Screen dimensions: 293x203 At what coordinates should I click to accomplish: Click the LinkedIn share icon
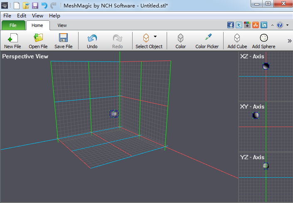[x=264, y=25]
